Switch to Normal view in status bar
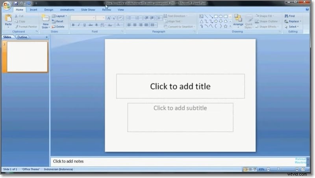The image size is (315, 178). click(246, 169)
